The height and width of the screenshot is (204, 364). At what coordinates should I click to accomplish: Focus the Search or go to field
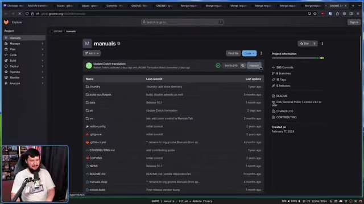(182, 22)
